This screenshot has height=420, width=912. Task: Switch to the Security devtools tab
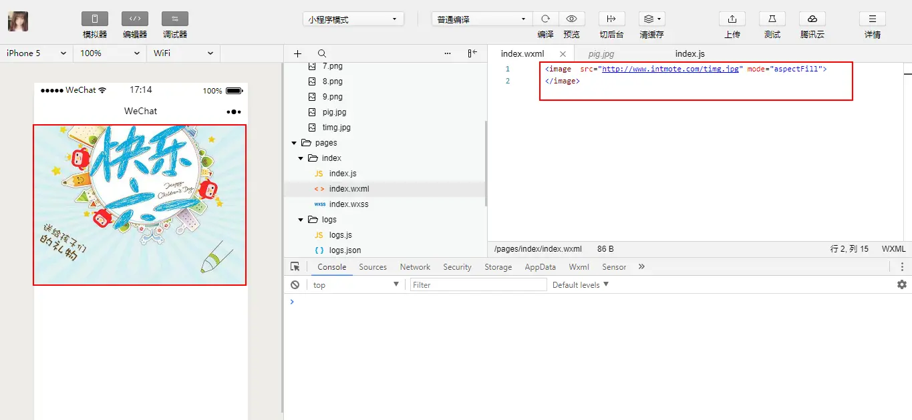point(457,267)
